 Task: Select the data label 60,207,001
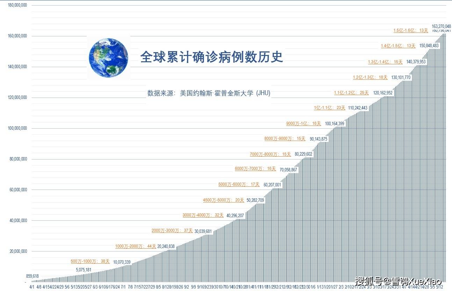(x=272, y=185)
